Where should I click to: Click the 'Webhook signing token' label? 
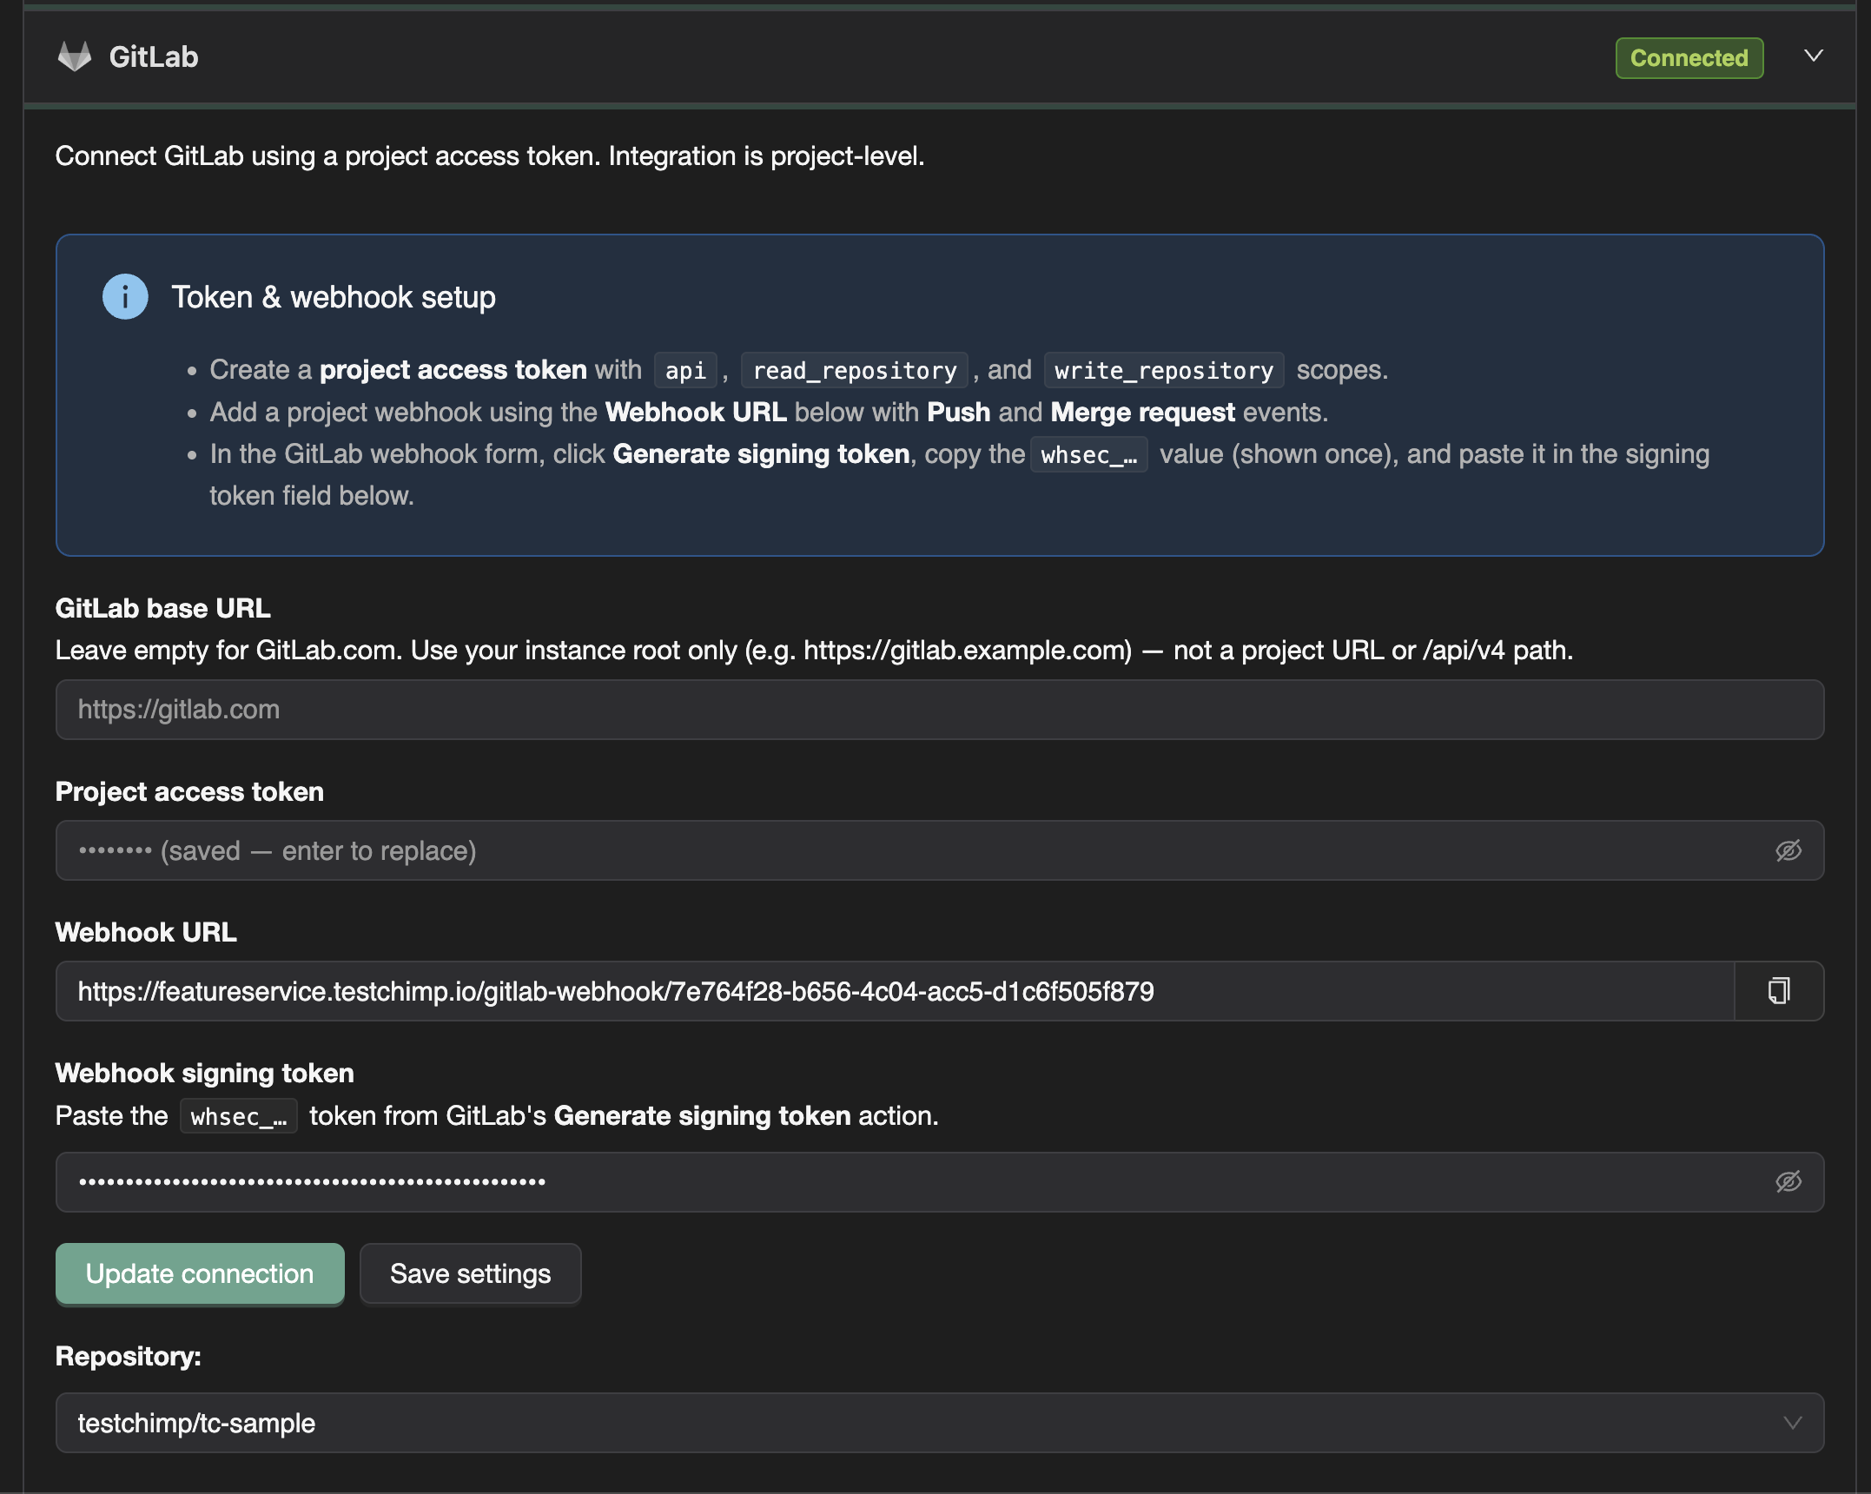[205, 1073]
